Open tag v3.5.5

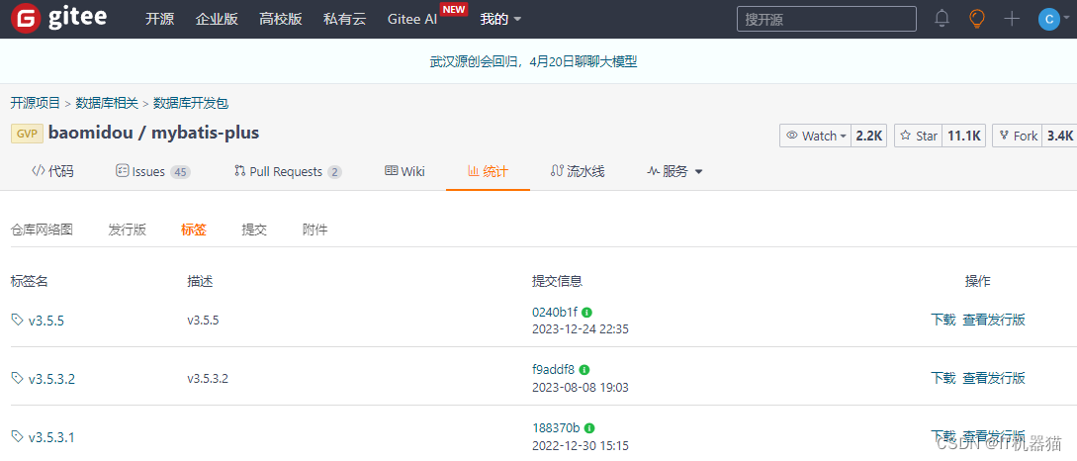(x=46, y=320)
